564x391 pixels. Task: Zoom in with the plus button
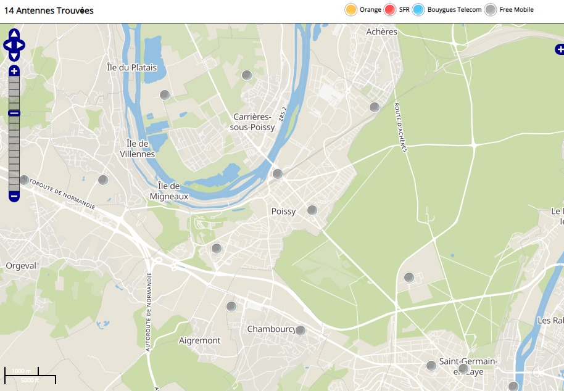(x=14, y=71)
